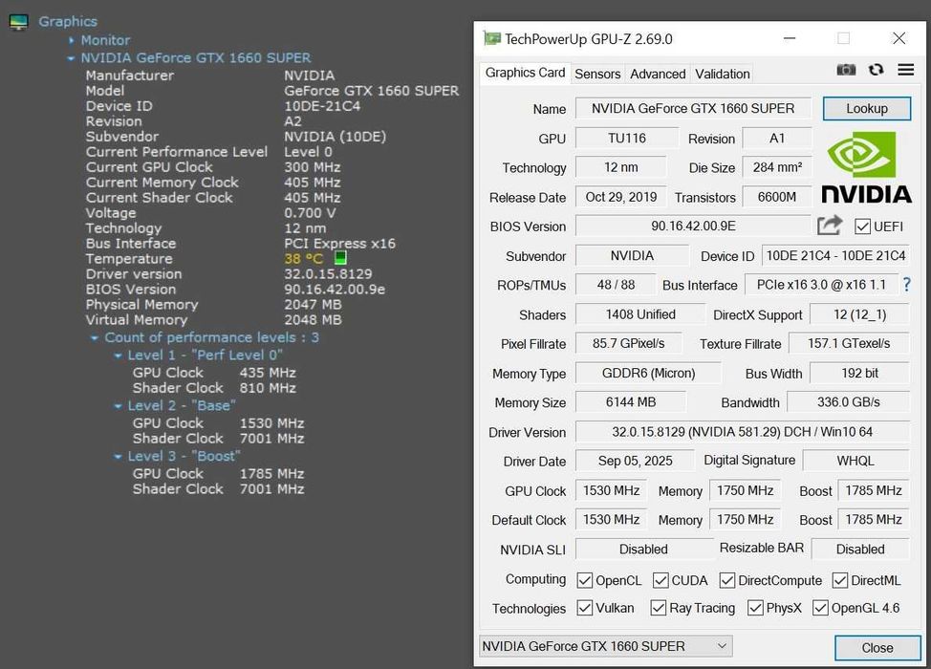
Task: Click the Transistors 6600M field
Action: click(776, 197)
